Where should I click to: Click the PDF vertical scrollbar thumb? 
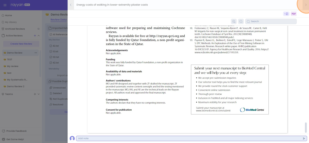click(x=306, y=127)
